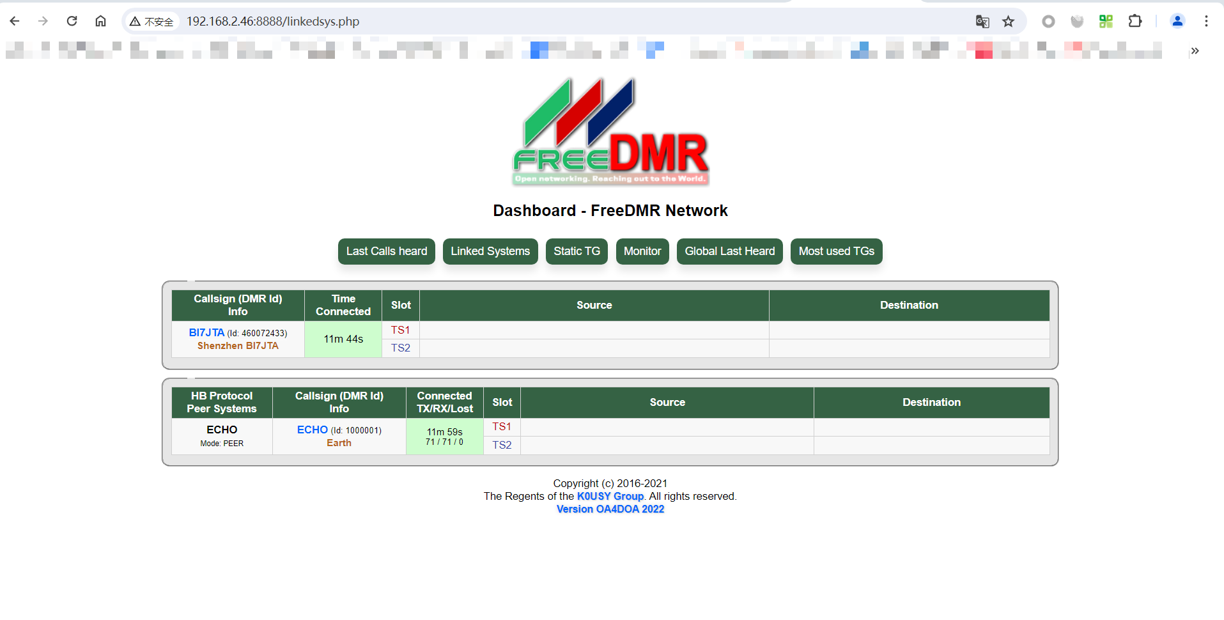Open the Chrome three-dot menu
The width and height of the screenshot is (1224, 620).
click(x=1205, y=21)
